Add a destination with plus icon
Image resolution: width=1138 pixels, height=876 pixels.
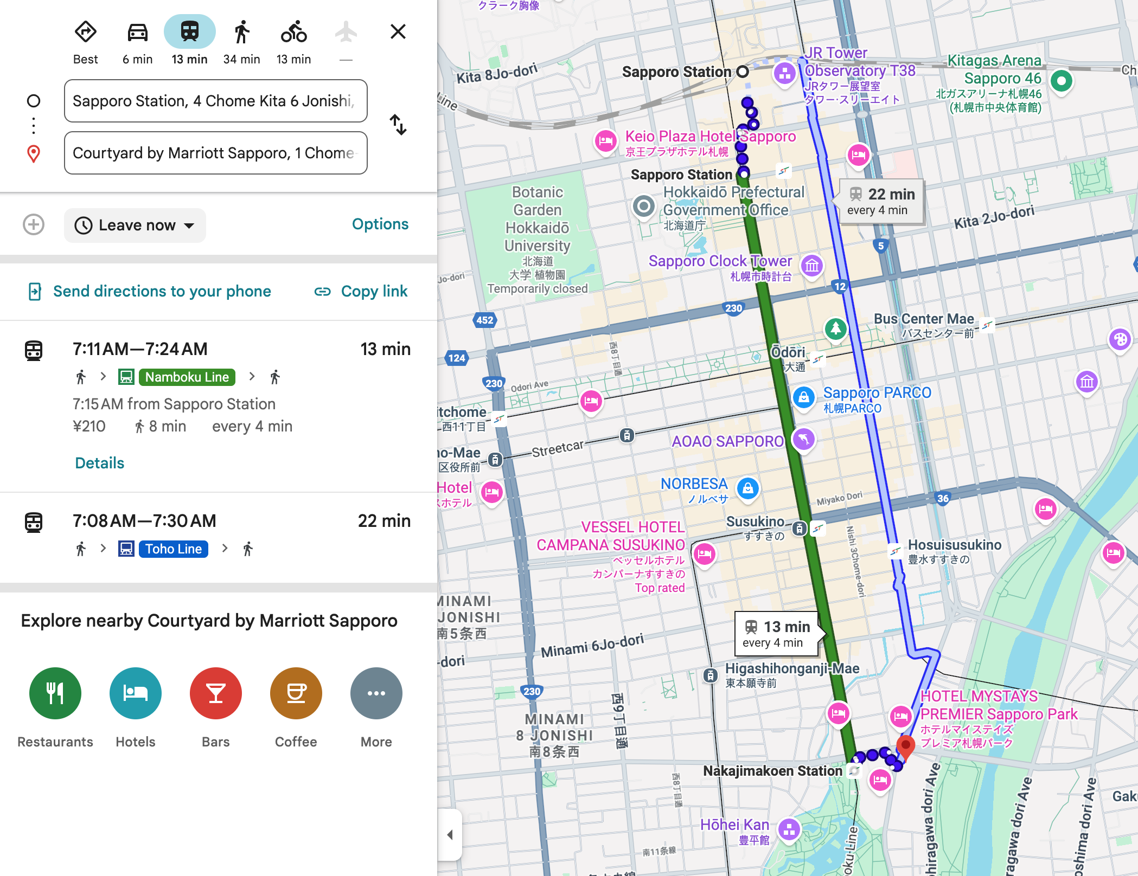pos(34,224)
